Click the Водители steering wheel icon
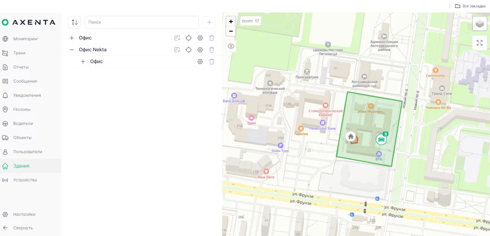Viewport: 490px width, 236px height. tap(5, 123)
